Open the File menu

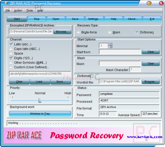point(8,10)
